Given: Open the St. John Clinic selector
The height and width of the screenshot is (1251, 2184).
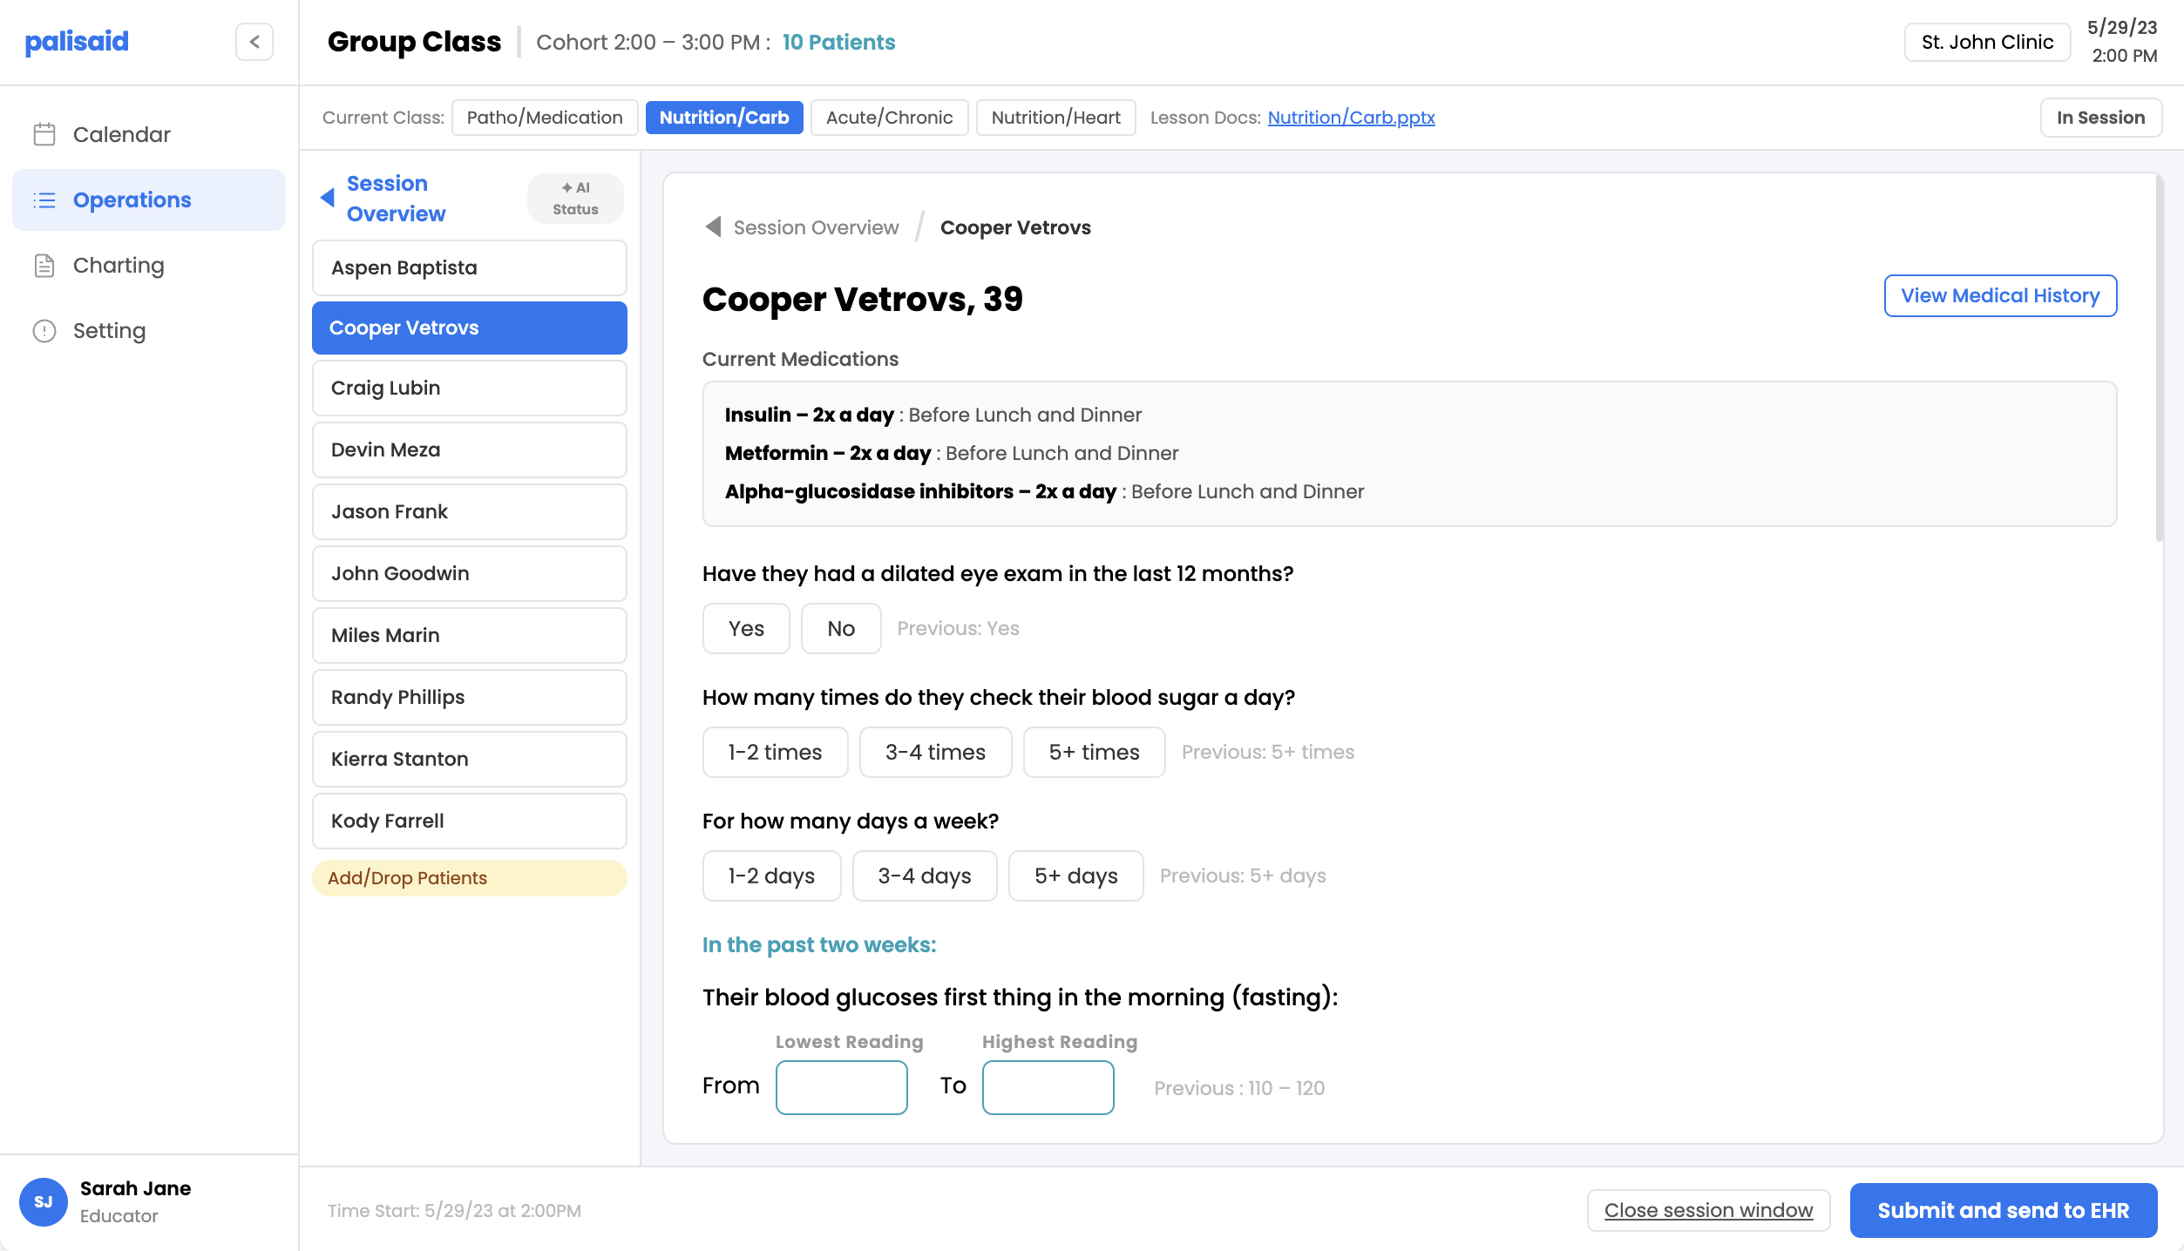Looking at the screenshot, I should tap(1987, 42).
